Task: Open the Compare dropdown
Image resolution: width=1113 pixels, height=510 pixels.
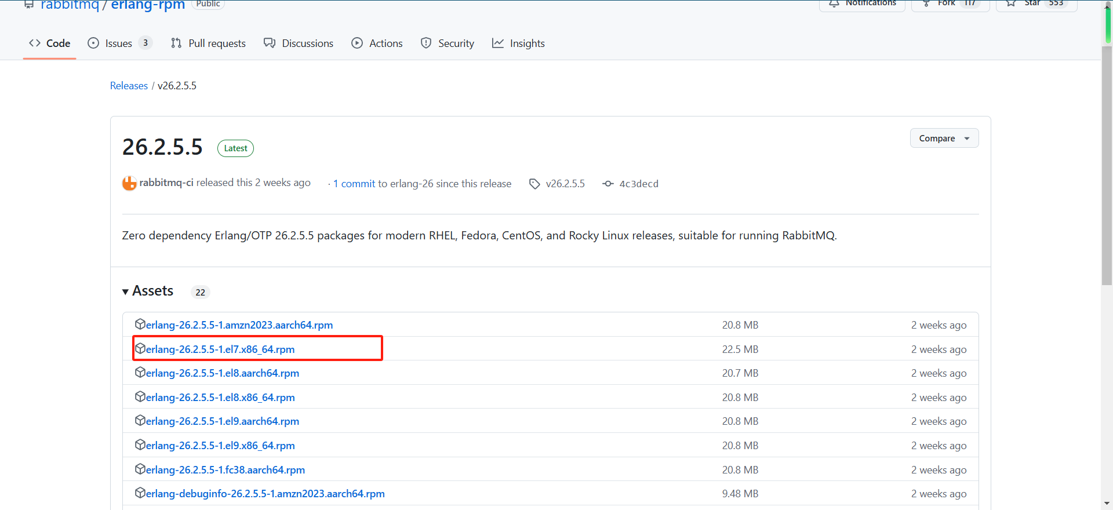Action: coord(944,139)
